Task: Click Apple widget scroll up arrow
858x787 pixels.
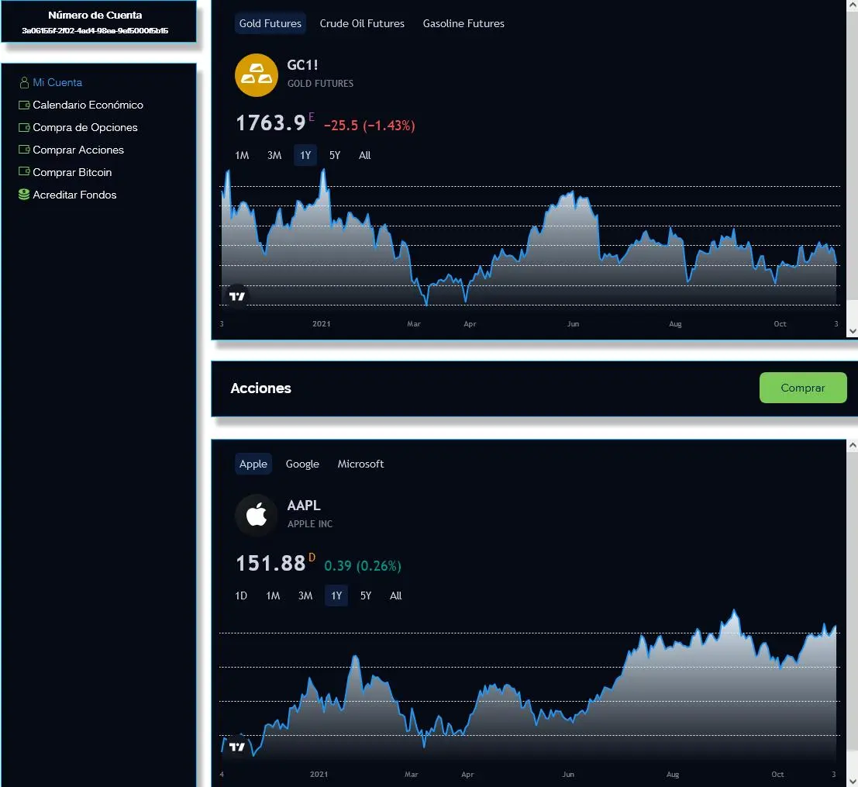Action: click(853, 445)
